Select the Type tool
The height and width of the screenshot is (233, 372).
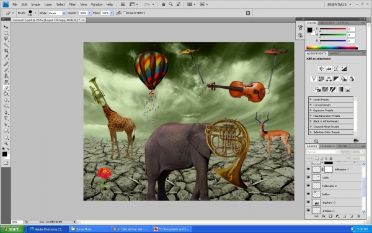(x=6, y=119)
